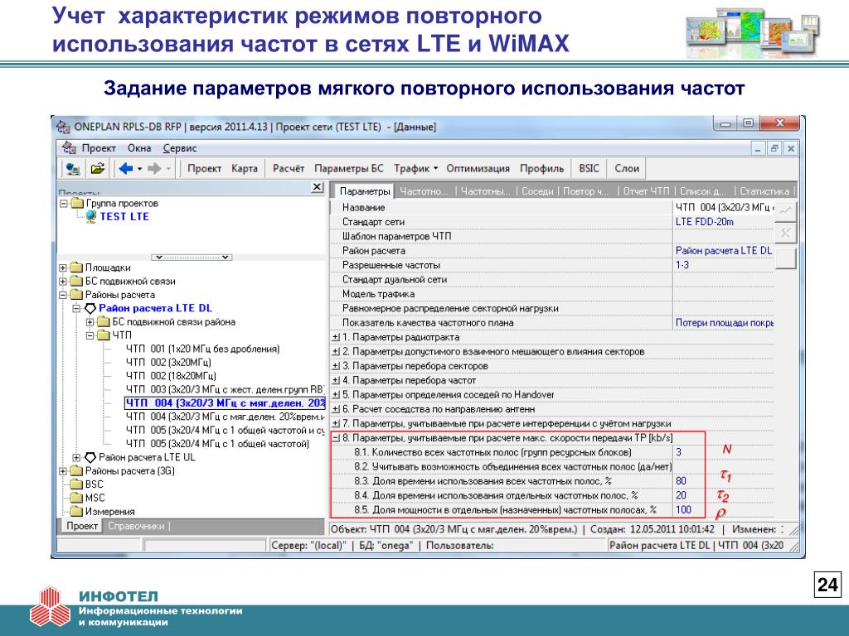849x636 pixels.
Task: Click the Измерения folder icon
Action: 76,511
